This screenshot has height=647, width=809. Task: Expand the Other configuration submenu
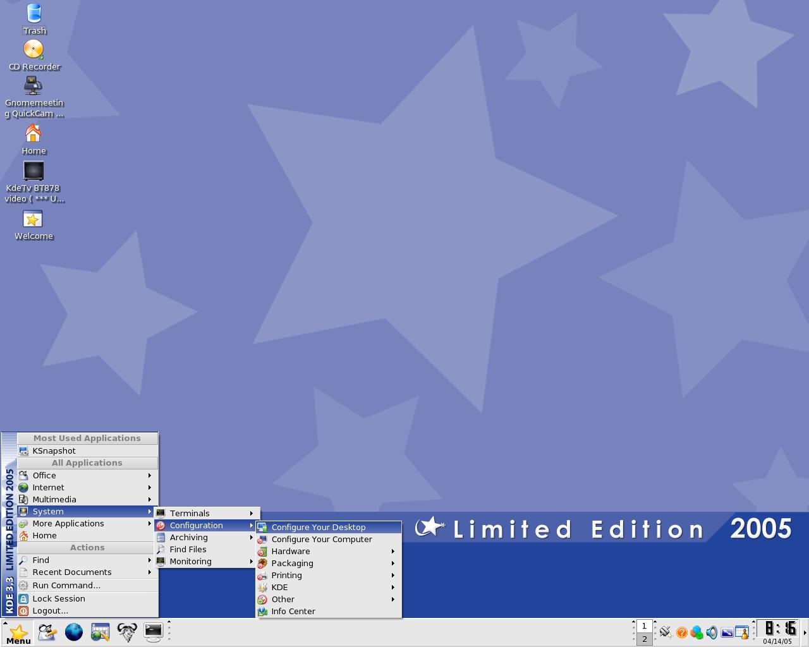pyautogui.click(x=329, y=600)
